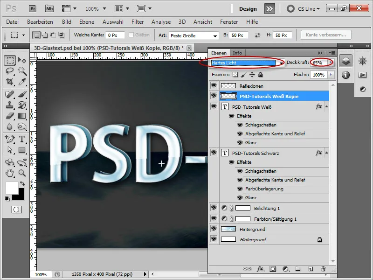Open the Bearbeiten menu

[x=40, y=22]
